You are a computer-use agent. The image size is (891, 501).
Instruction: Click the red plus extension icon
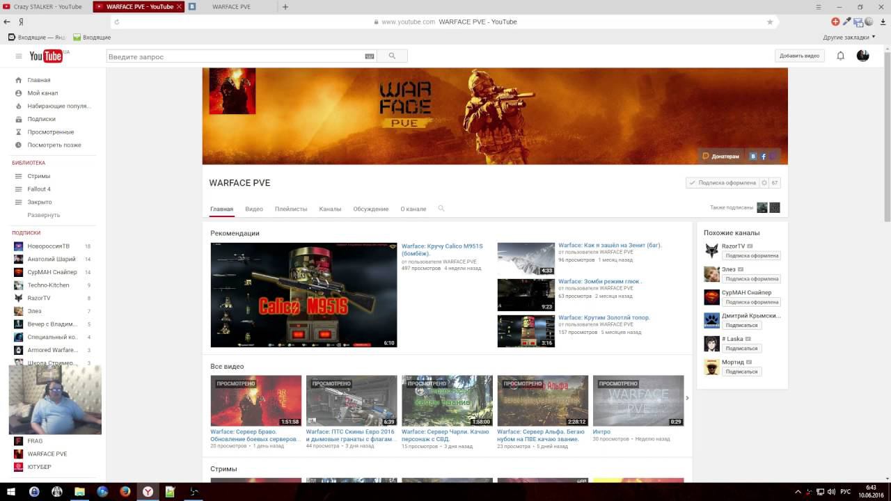(835, 22)
